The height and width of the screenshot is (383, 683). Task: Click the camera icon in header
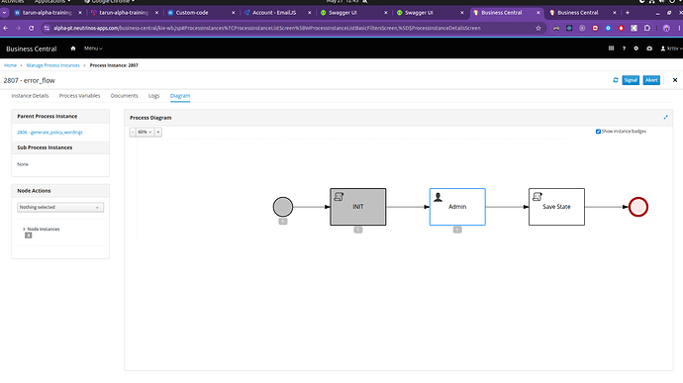tap(649, 48)
